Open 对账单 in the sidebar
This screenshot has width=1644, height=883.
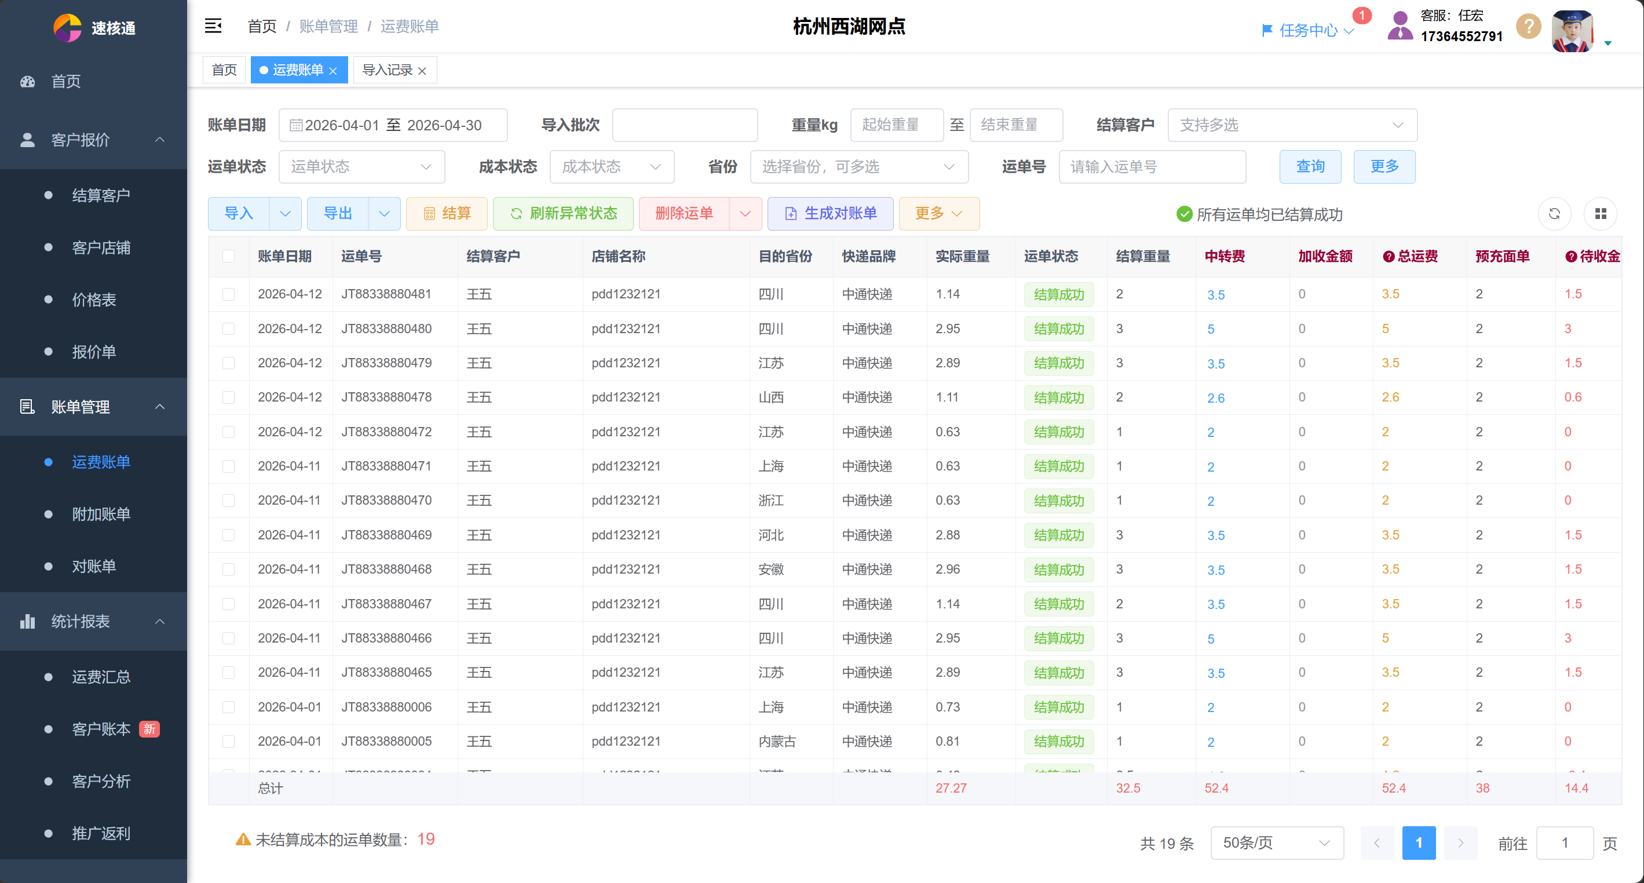[93, 567]
